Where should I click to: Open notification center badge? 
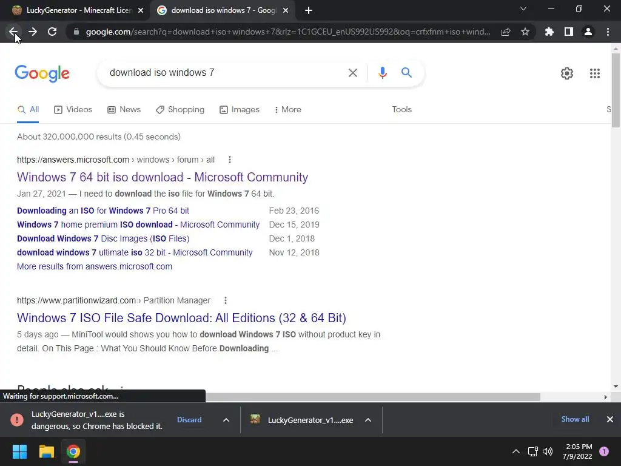pos(604,451)
